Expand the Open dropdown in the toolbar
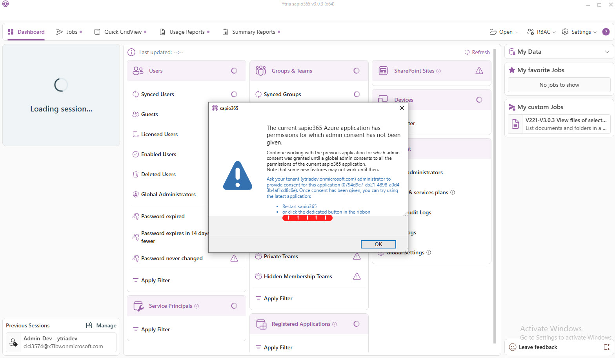Viewport: 615px width, 358px height. click(x=504, y=32)
